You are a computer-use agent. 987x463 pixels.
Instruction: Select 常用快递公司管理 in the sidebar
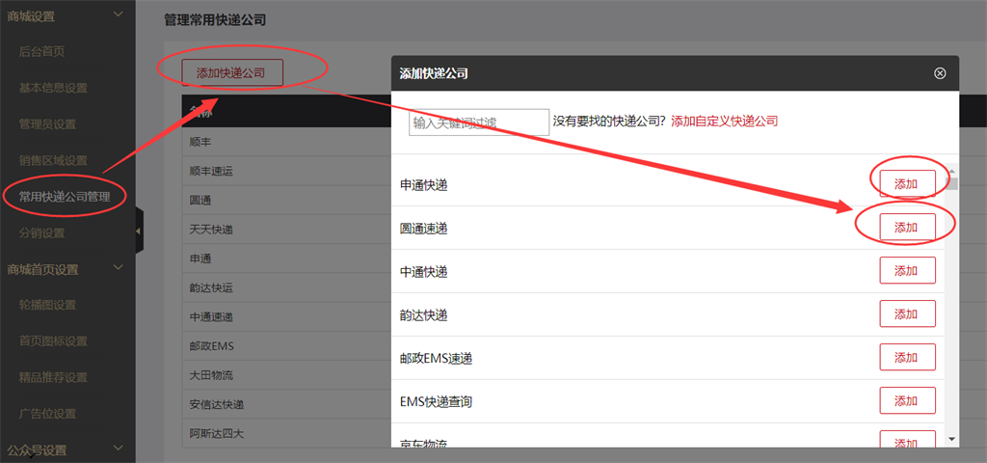click(x=65, y=197)
